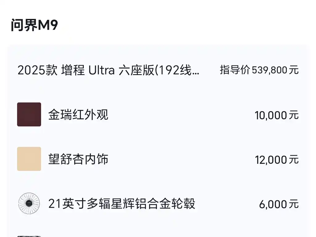Tap the 指导价 label

click(235, 70)
